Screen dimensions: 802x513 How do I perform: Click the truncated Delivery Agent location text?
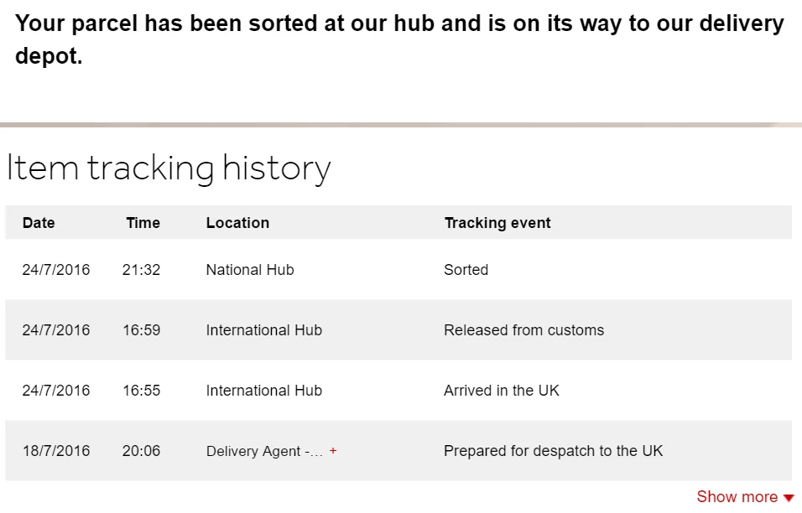(264, 451)
